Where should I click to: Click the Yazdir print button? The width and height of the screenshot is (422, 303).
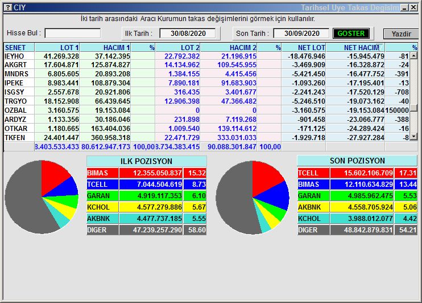point(401,34)
